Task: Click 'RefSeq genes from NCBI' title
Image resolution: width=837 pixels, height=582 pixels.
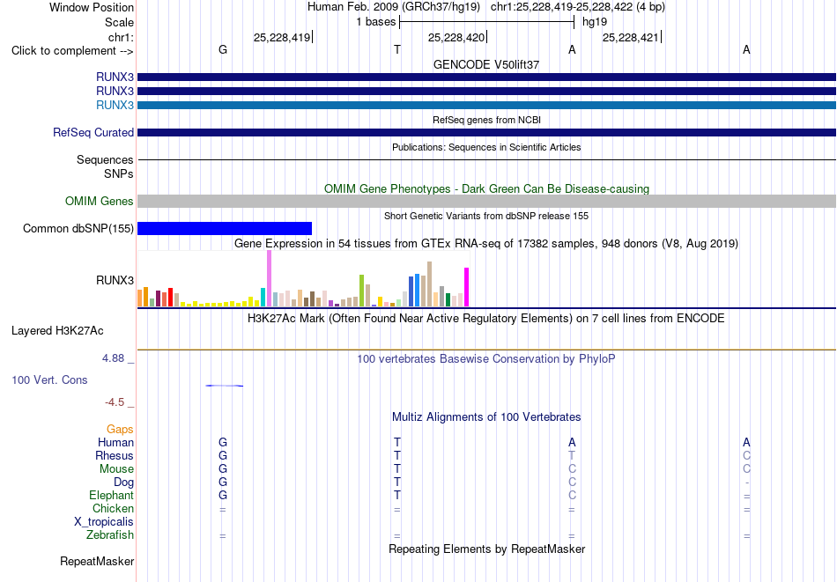Action: 486,120
